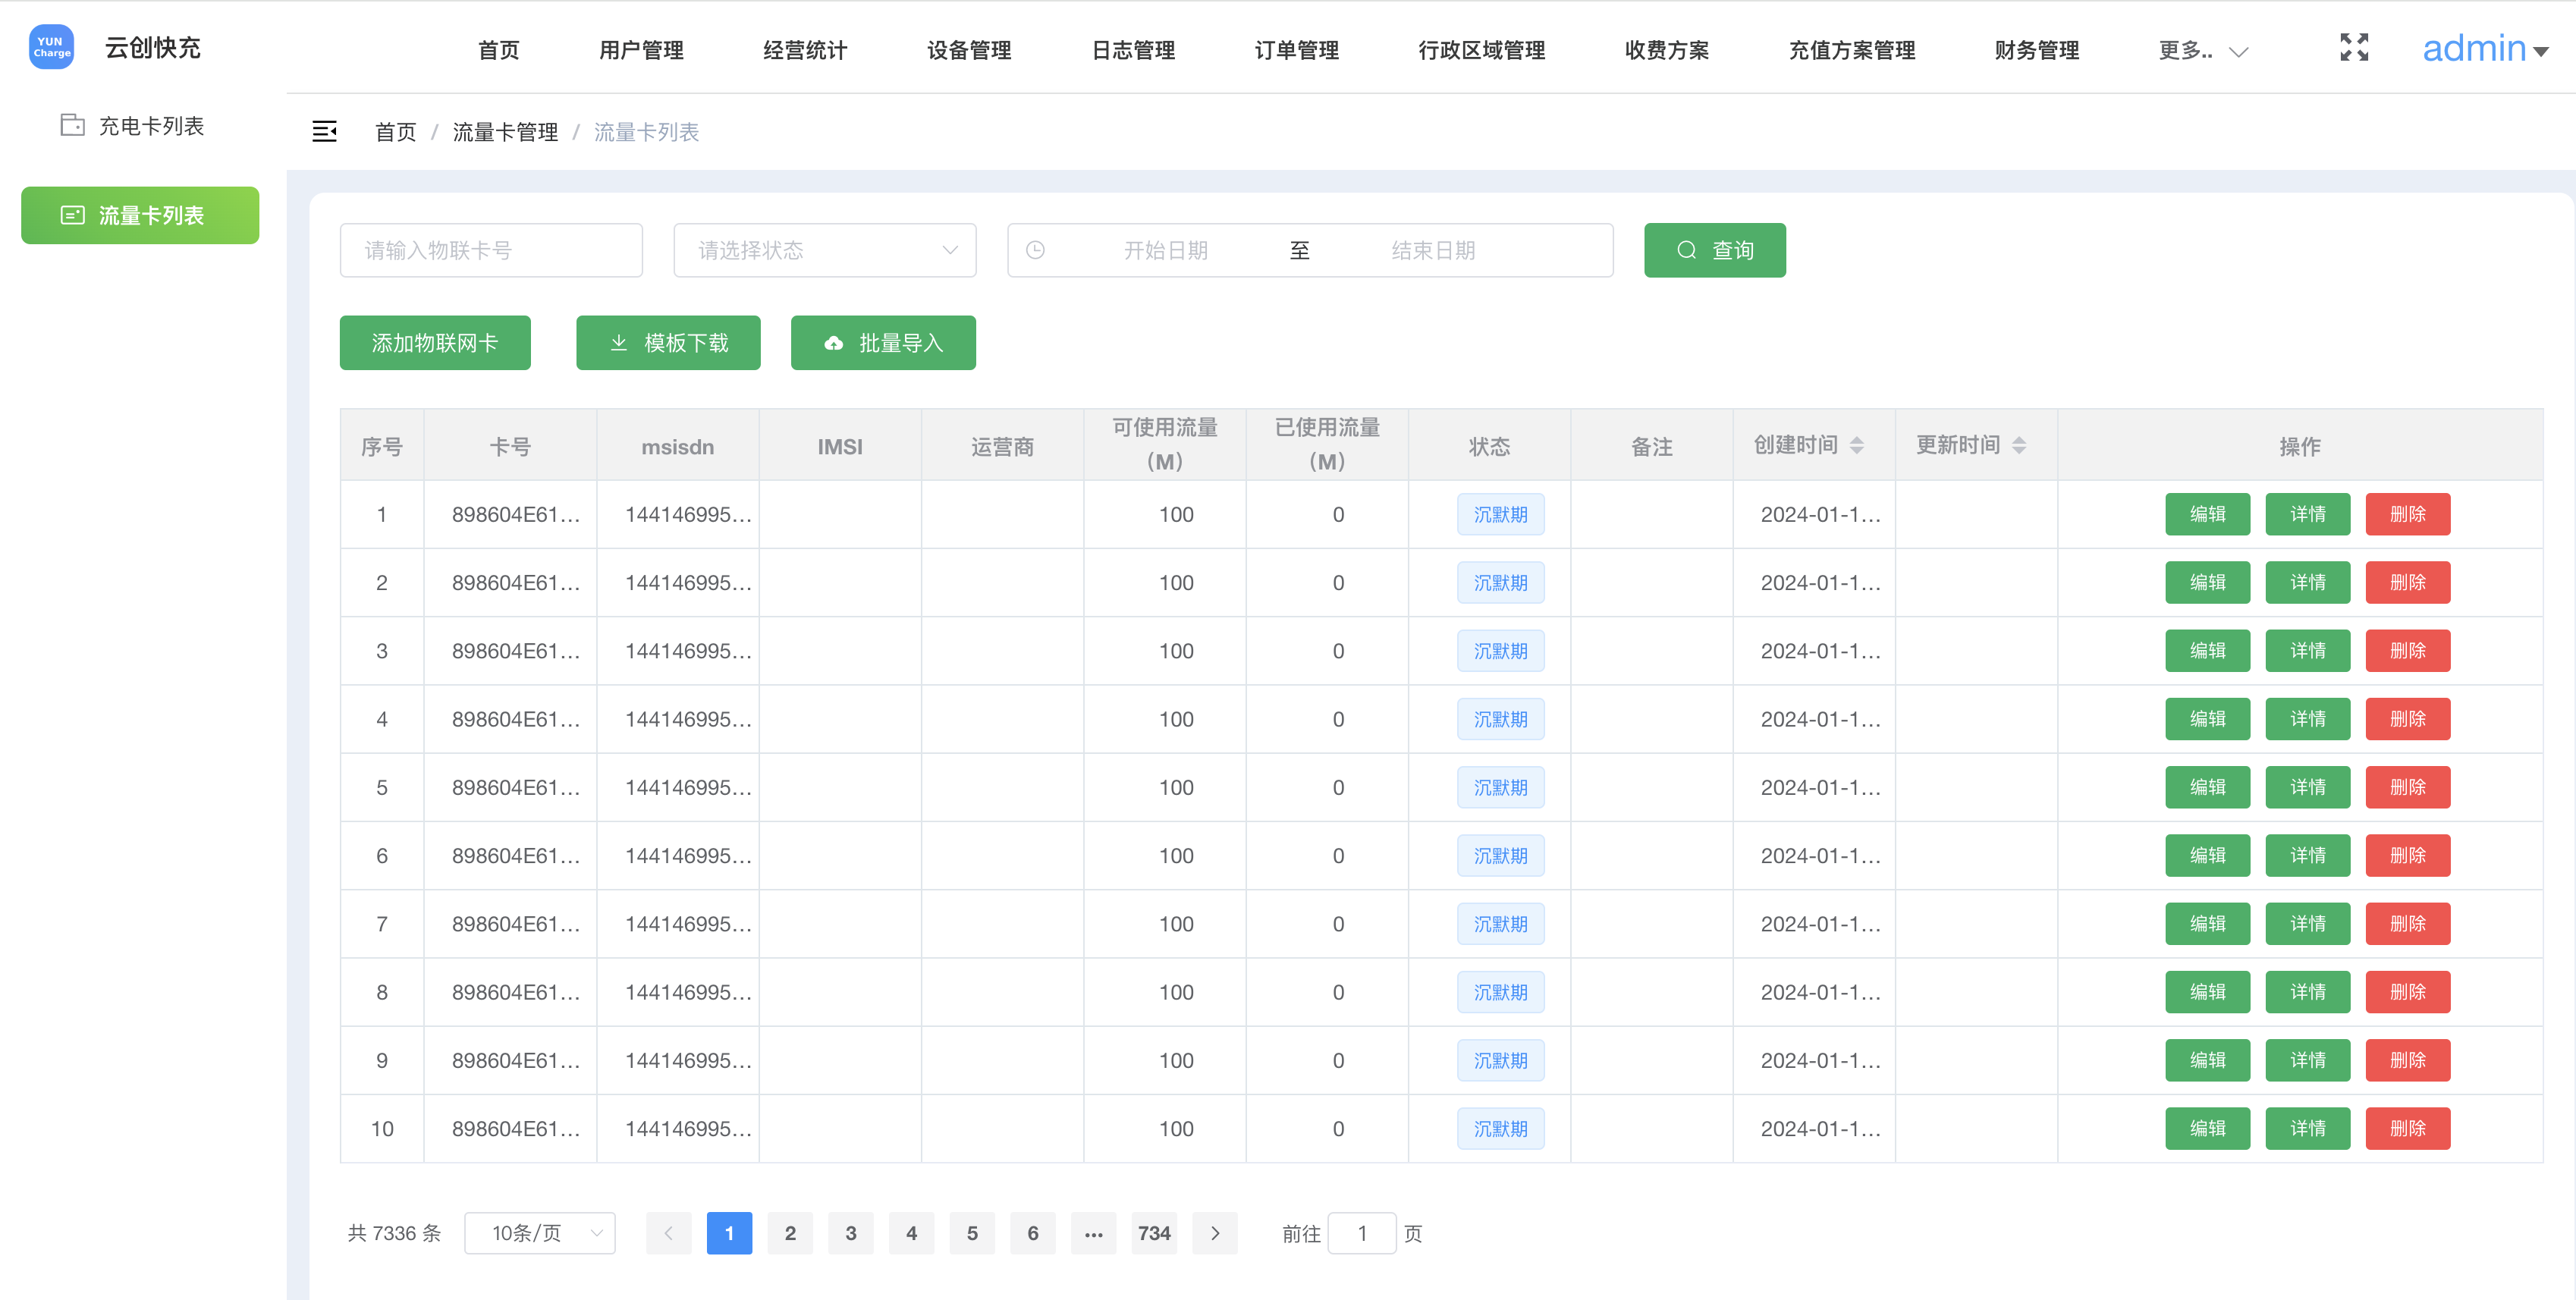Go to next page arrow
Screen dimensions: 2576x1300
(1215, 1233)
